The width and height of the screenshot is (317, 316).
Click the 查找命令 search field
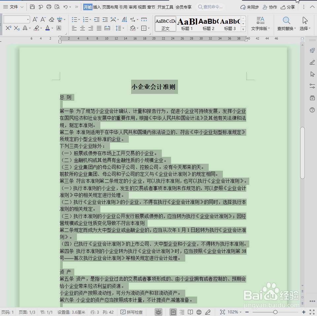pyautogui.click(x=211, y=7)
